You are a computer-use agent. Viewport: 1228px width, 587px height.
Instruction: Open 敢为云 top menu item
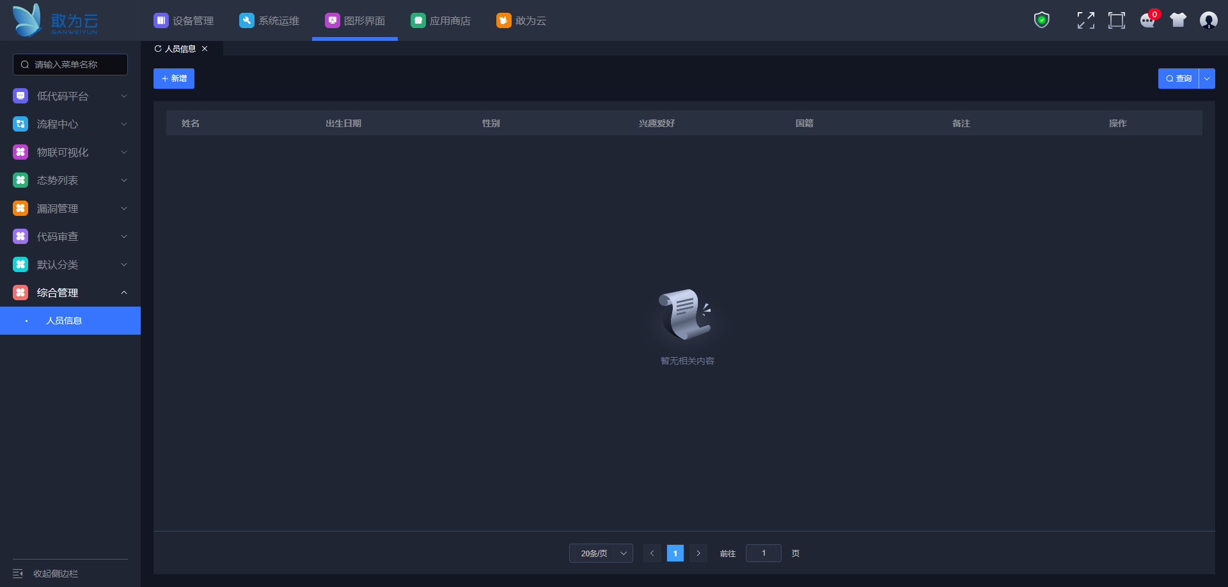click(x=521, y=20)
